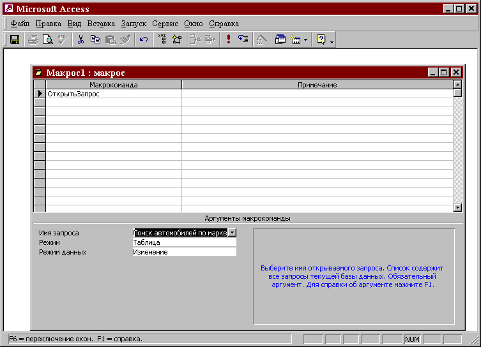Select the query name field 'Поиск автомобилей по марке'

[180, 233]
